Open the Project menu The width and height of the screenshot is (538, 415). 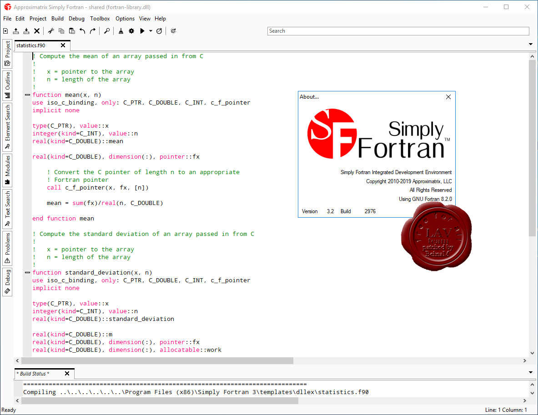point(38,19)
